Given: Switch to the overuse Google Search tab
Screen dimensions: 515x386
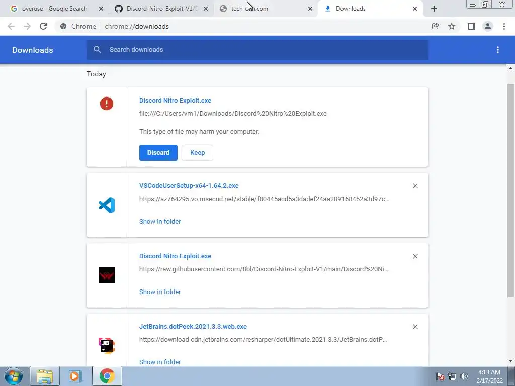Looking at the screenshot, I should tap(54, 9).
